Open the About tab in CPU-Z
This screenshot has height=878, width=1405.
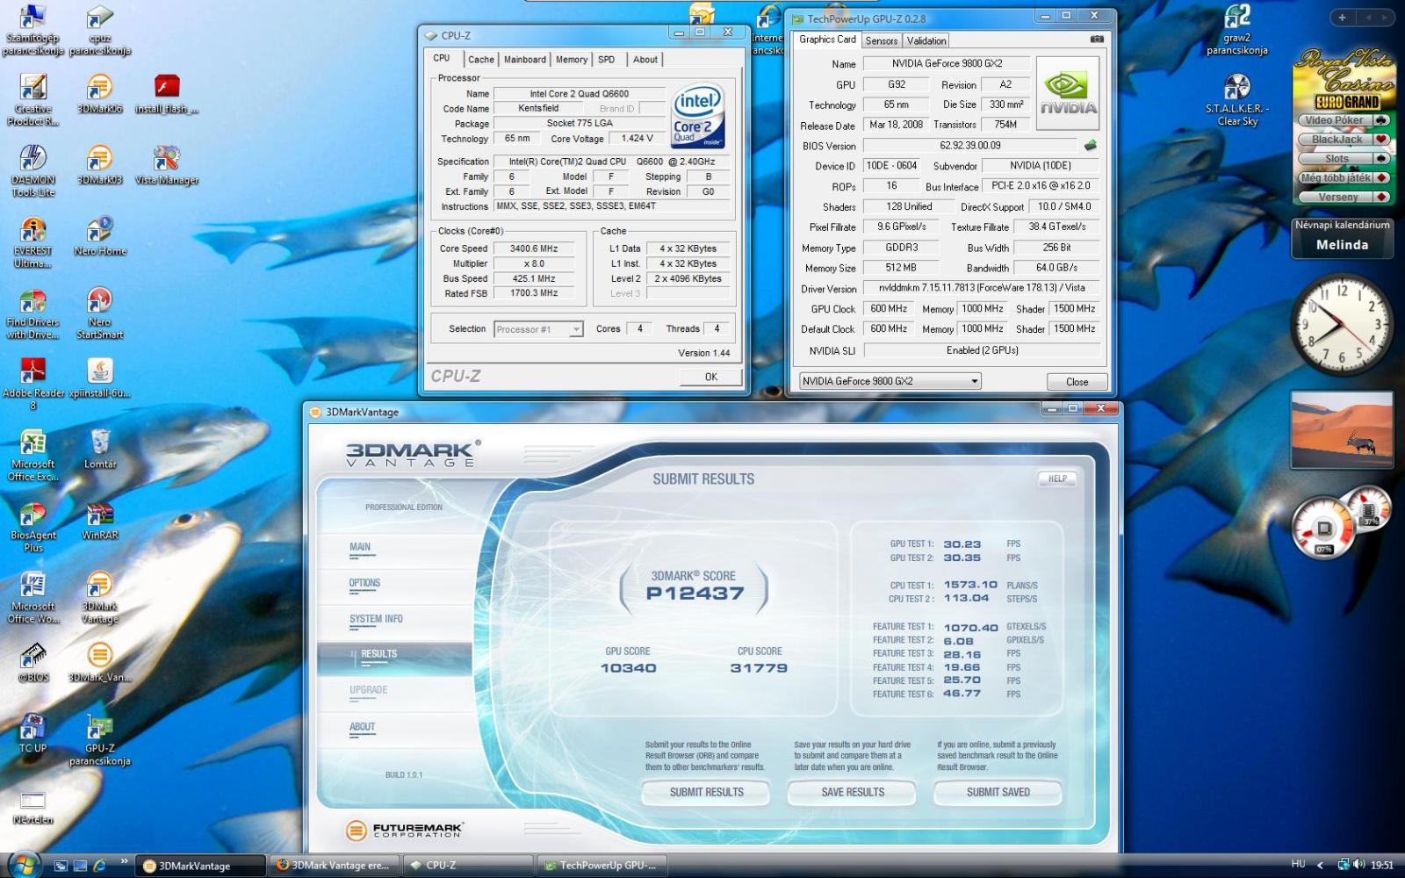(x=645, y=60)
